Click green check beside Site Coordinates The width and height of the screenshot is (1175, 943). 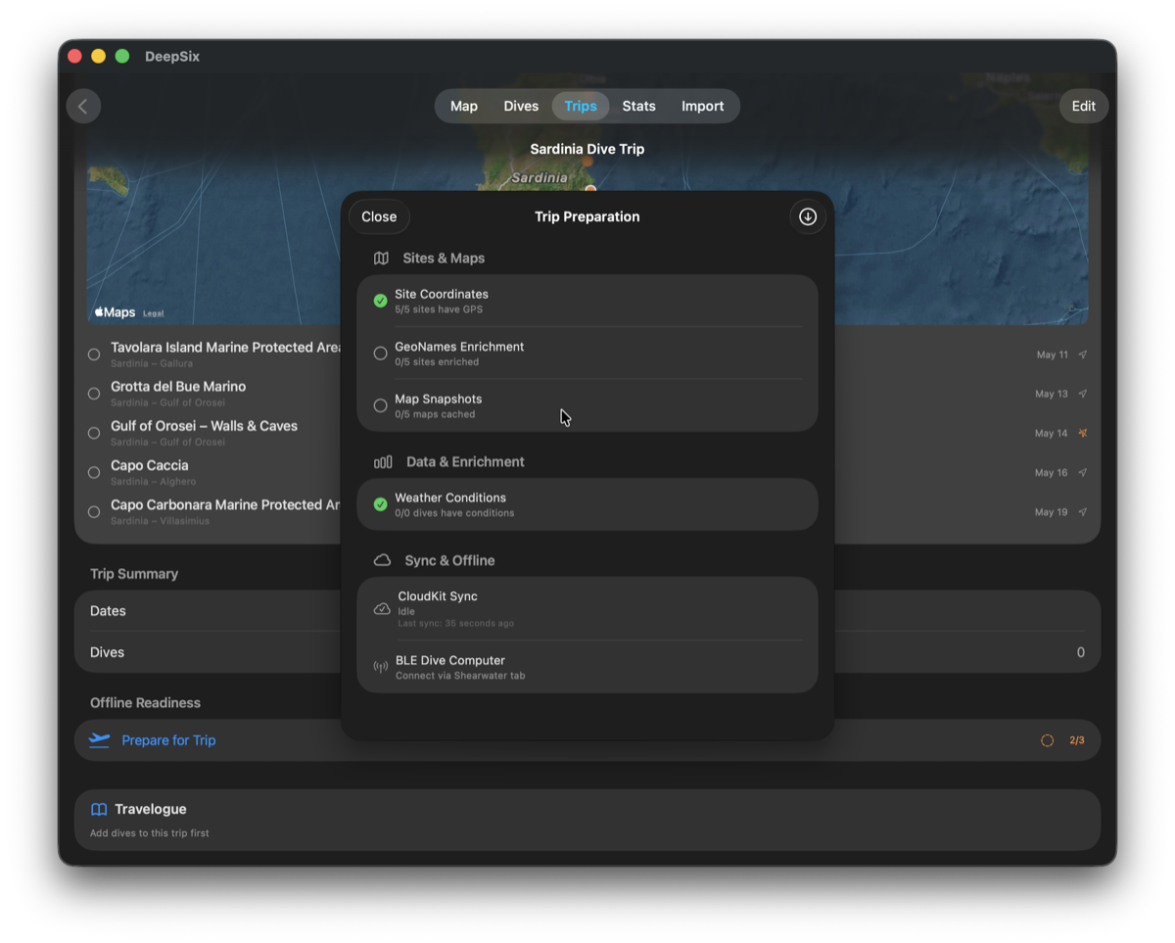[x=380, y=301]
